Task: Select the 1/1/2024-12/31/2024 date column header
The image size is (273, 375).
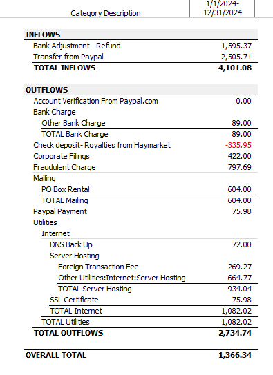Action: pos(223,8)
